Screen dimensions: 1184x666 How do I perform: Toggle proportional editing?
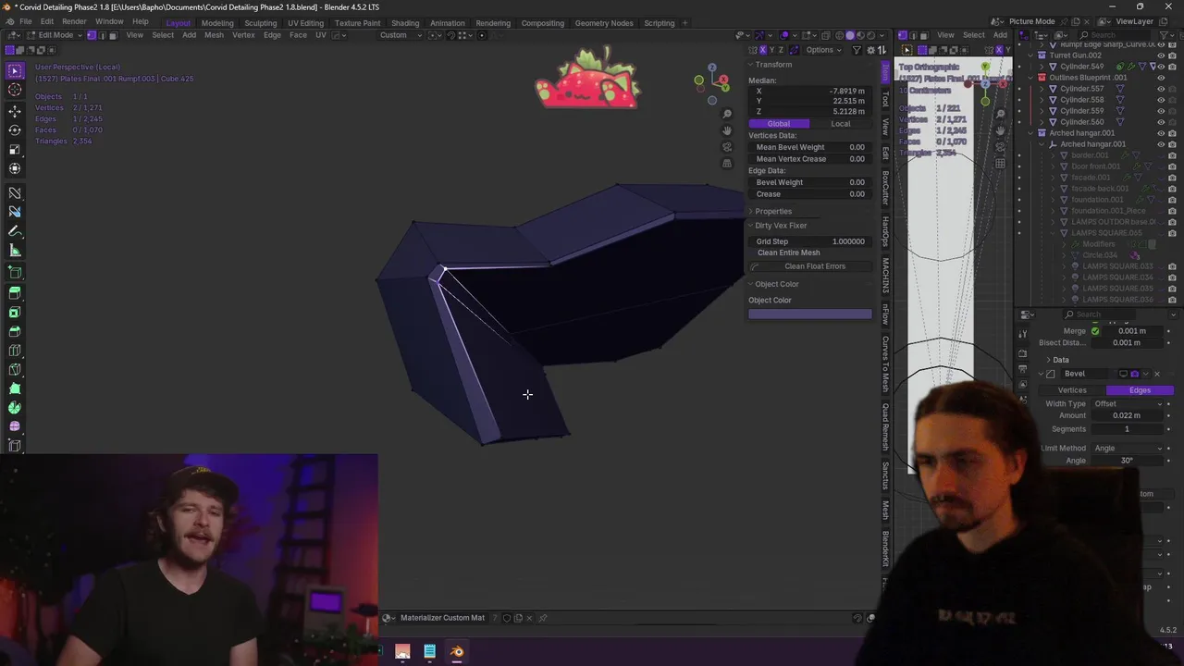(481, 35)
